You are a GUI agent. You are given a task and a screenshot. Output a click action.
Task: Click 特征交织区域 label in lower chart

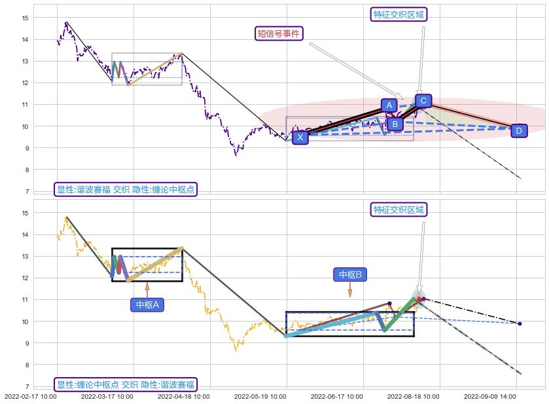pos(399,210)
